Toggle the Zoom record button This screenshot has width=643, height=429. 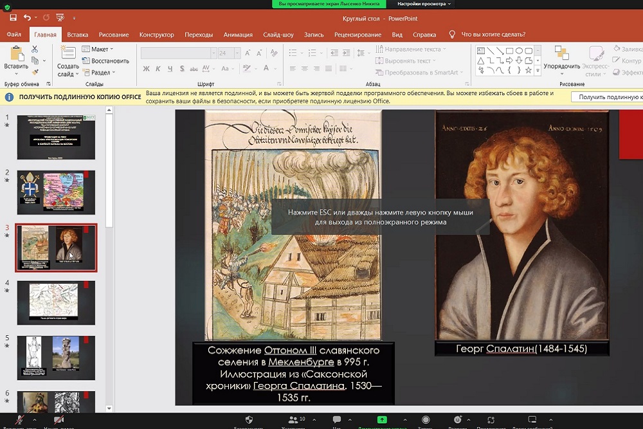(x=425, y=419)
